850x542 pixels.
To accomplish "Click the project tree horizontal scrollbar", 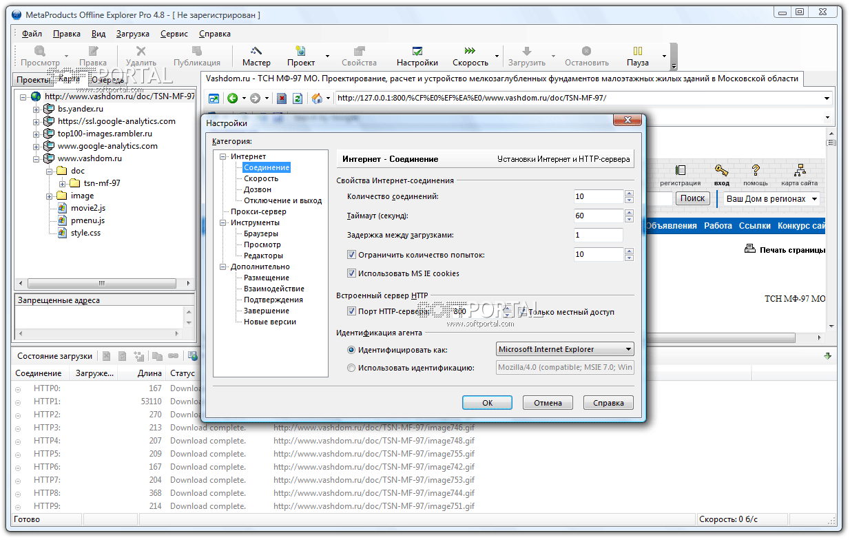I will pos(101,283).
